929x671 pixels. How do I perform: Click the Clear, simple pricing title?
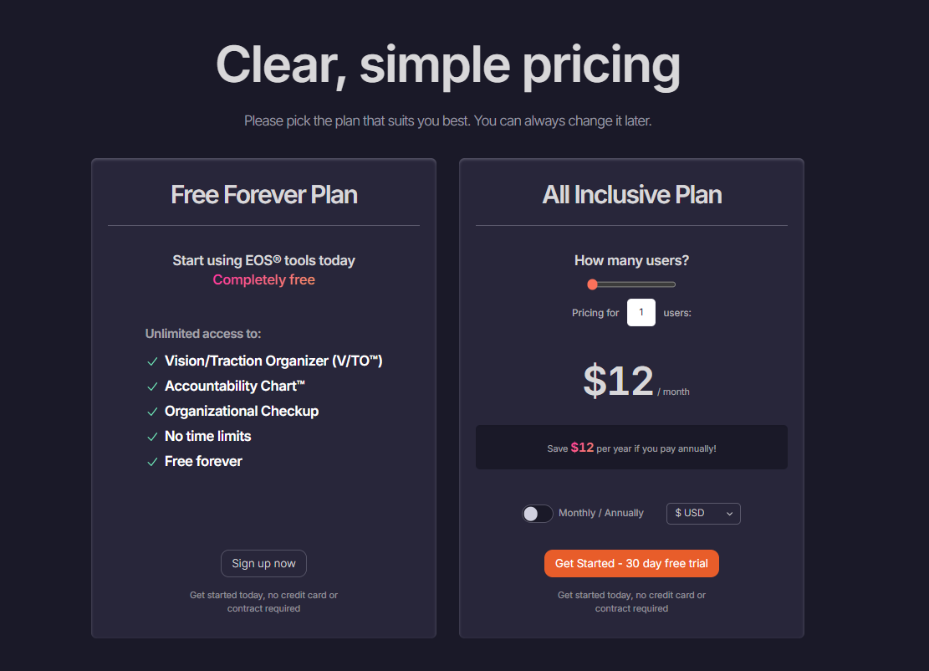(x=448, y=65)
